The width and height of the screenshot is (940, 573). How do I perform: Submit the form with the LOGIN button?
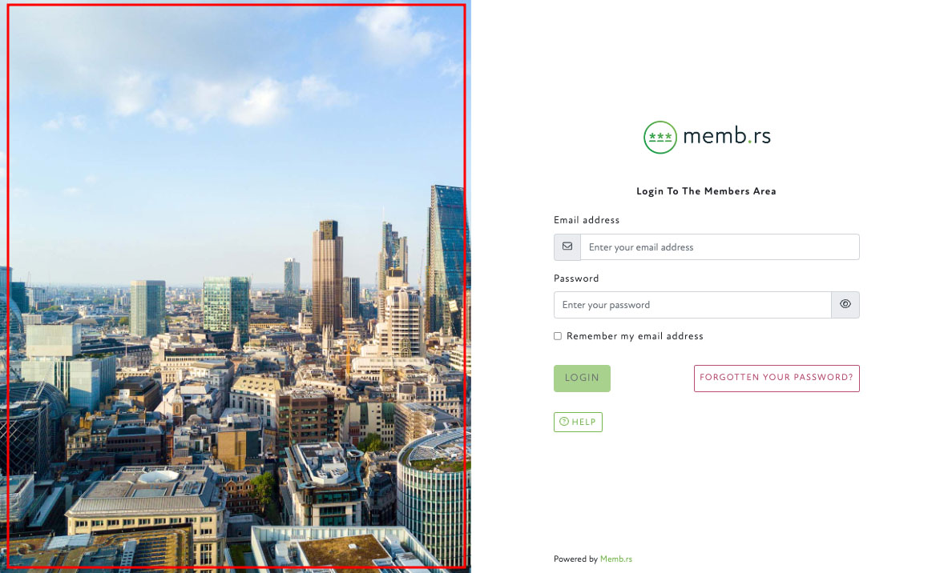582,379
